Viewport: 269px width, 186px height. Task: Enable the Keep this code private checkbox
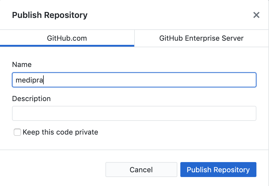click(x=17, y=132)
